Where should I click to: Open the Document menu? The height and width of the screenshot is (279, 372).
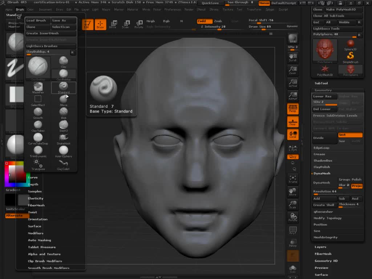(45, 9)
